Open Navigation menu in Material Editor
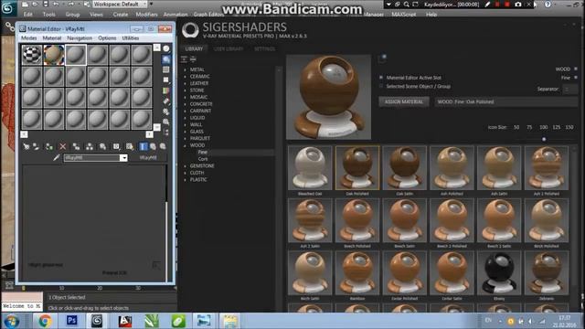The height and width of the screenshot is (329, 585). [80, 38]
